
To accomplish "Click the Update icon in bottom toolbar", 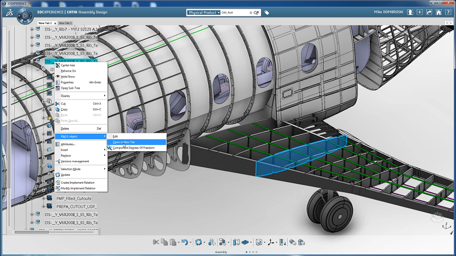I will (199, 242).
